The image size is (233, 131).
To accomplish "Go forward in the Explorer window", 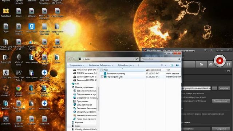I will click(x=74, y=59).
